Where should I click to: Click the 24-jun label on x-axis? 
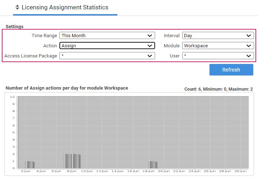(x=195, y=171)
